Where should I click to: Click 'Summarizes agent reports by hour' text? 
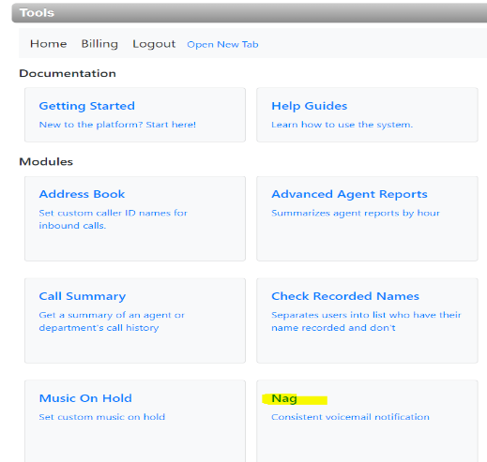pyautogui.click(x=356, y=213)
